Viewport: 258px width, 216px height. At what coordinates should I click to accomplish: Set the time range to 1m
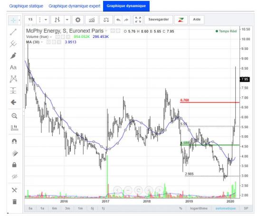pyautogui.click(x=80, y=208)
